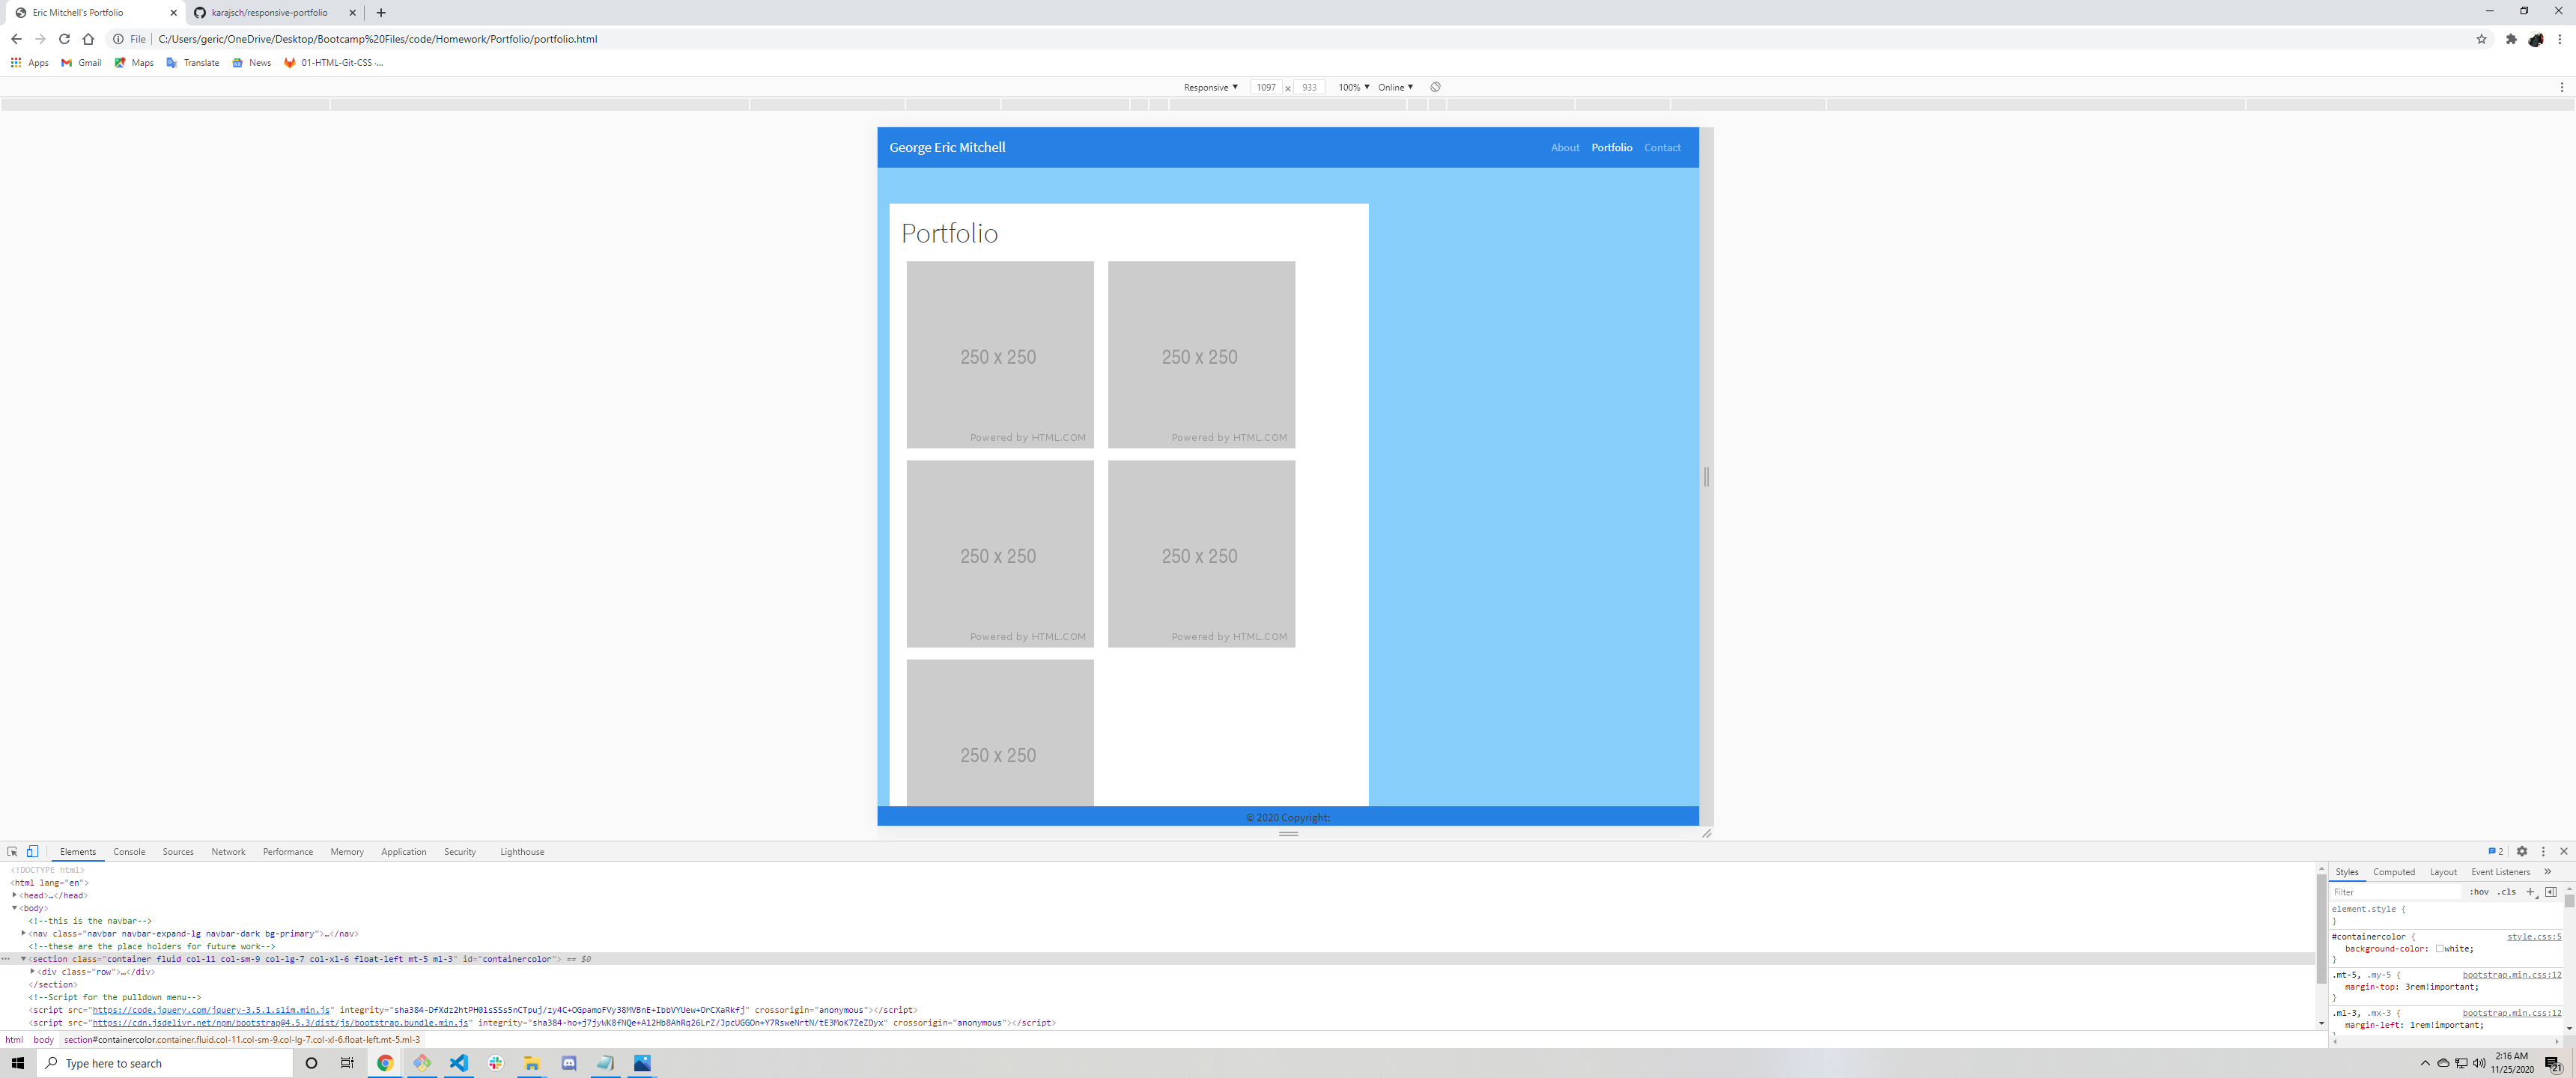The height and width of the screenshot is (1078, 2576).
Task: Open the Responsive device dropdown
Action: click(1210, 87)
